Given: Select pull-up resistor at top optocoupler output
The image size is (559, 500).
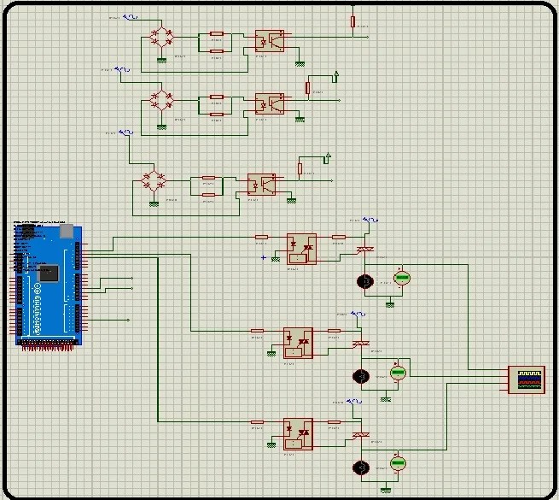Looking at the screenshot, I should click(x=352, y=21).
